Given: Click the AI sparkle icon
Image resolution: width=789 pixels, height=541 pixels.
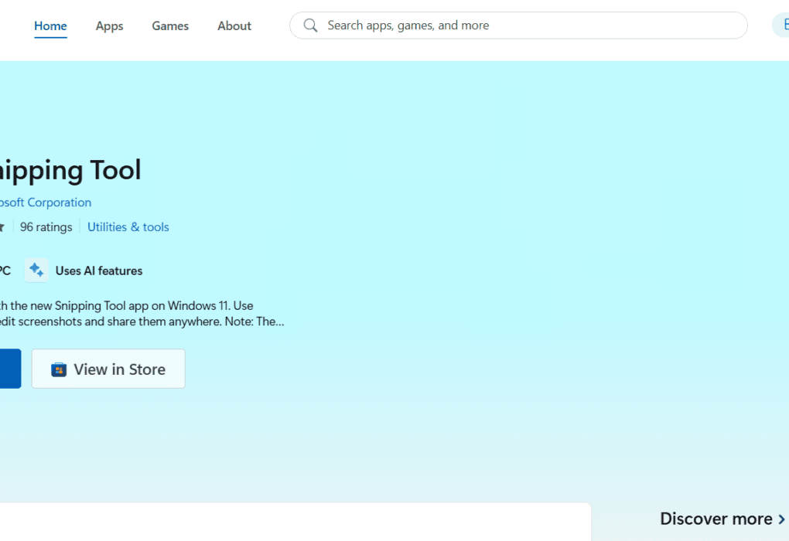Looking at the screenshot, I should pos(36,270).
